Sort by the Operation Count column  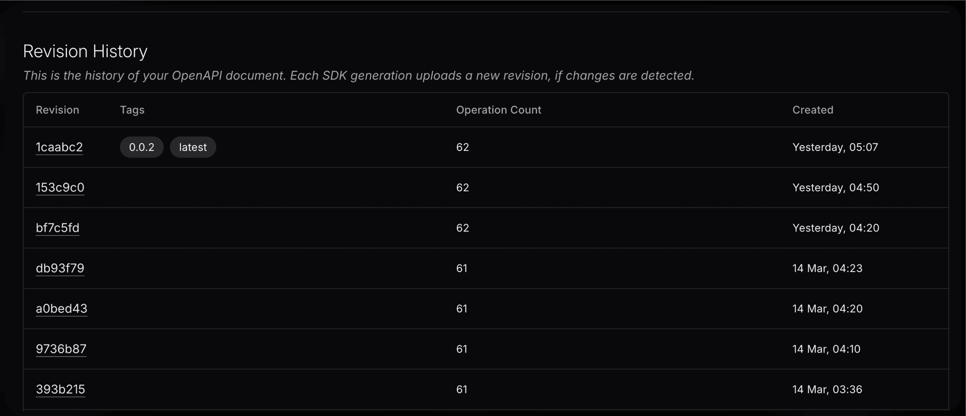click(x=499, y=110)
